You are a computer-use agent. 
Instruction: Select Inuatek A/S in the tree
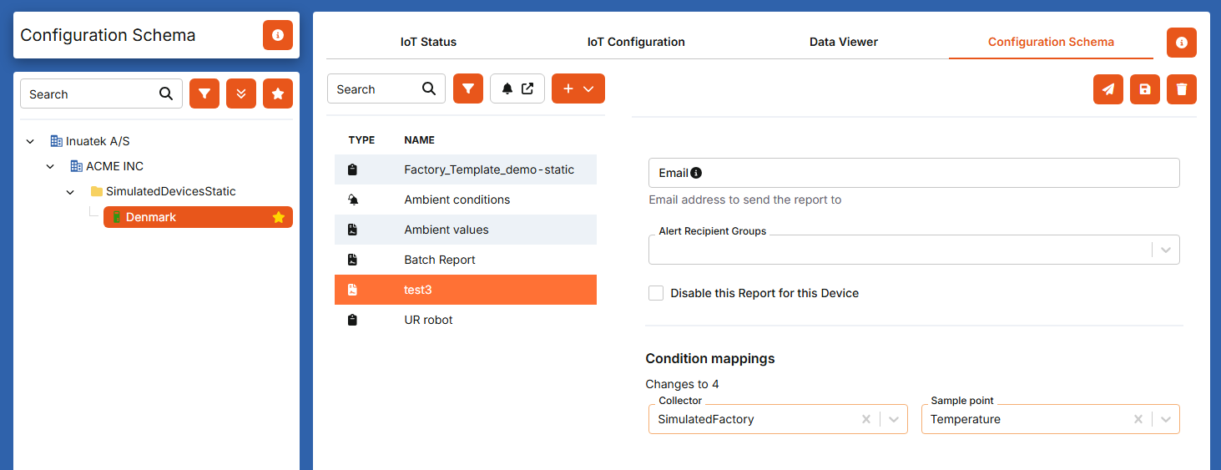(x=98, y=141)
